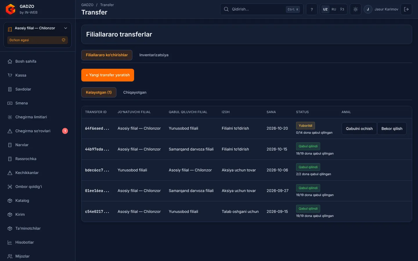This screenshot has width=418, height=261.
Task: Click the logout icon button
Action: (x=406, y=9)
